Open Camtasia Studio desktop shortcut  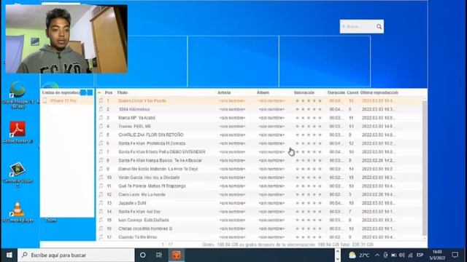18,175
